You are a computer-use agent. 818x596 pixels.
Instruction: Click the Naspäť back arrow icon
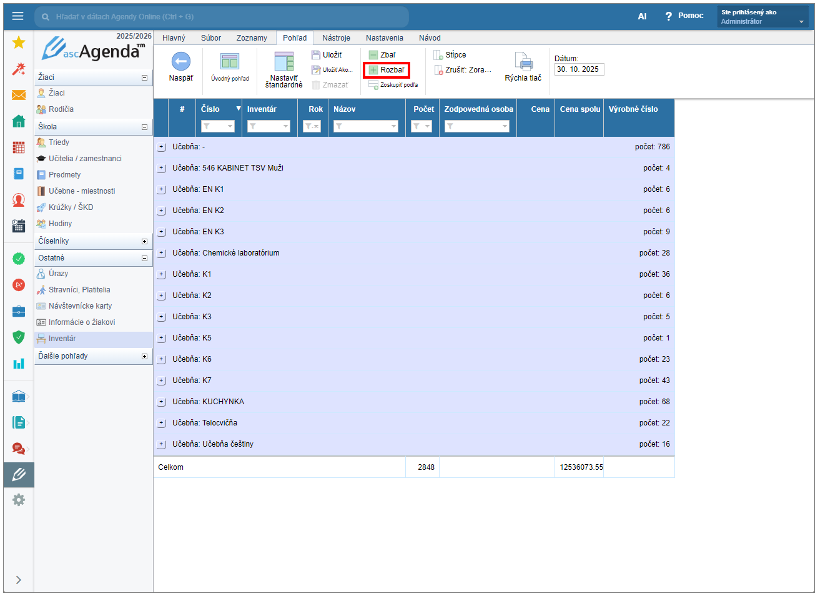pyautogui.click(x=180, y=62)
